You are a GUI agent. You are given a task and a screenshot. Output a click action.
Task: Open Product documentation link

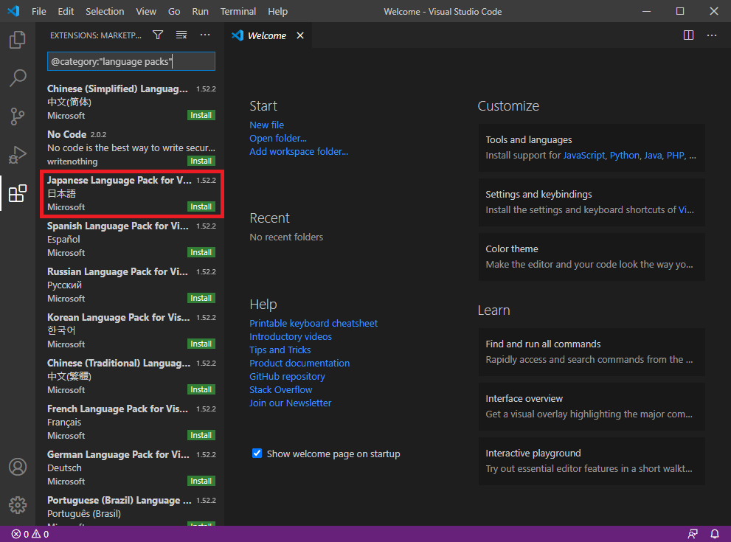point(299,363)
